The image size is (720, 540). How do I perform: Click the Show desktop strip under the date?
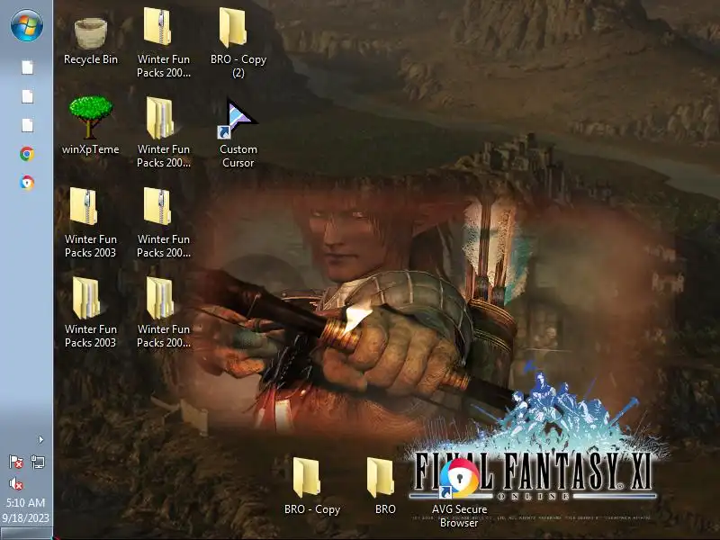click(26, 533)
